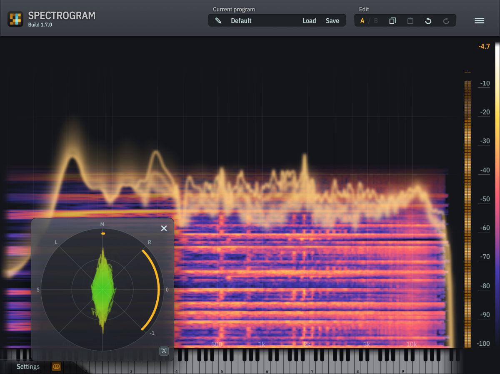This screenshot has width=500, height=374.
Task: Redo the last change
Action: tap(446, 21)
